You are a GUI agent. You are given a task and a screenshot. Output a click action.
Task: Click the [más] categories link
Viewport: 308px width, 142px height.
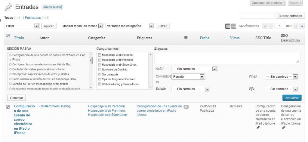point(116,49)
